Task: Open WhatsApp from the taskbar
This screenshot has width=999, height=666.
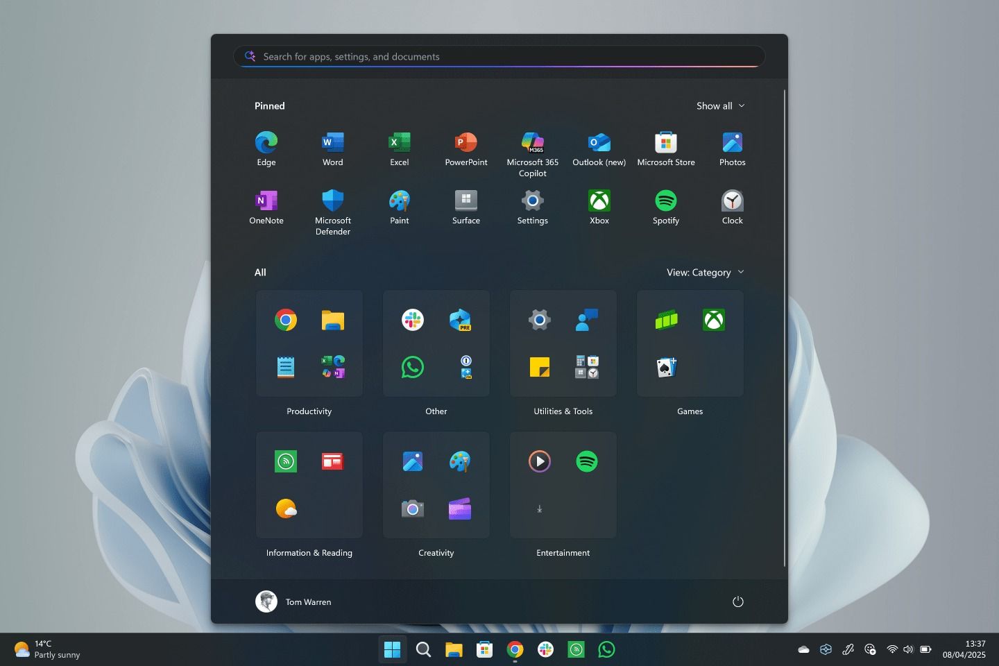Action: click(606, 649)
